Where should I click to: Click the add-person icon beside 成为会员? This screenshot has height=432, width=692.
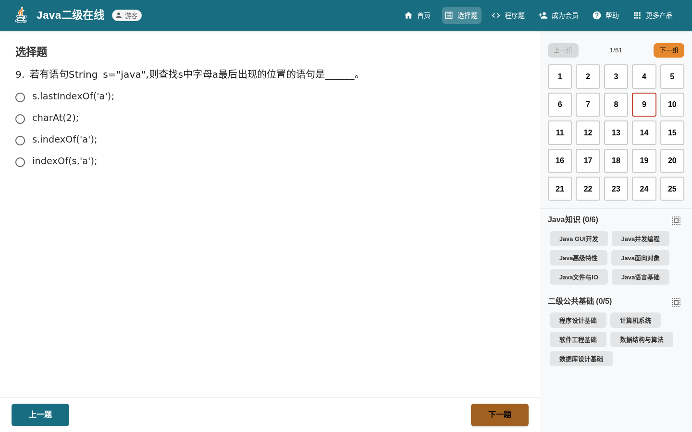(543, 15)
